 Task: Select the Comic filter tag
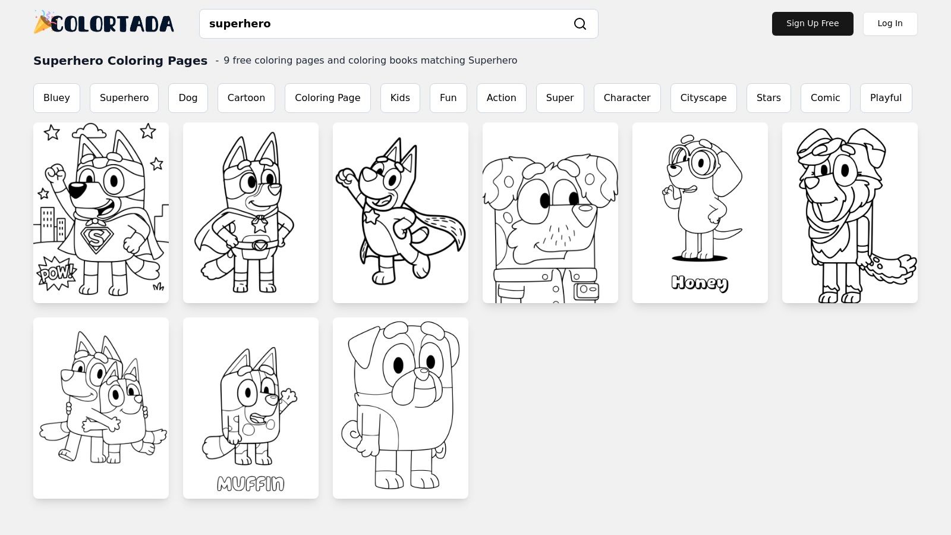(826, 97)
